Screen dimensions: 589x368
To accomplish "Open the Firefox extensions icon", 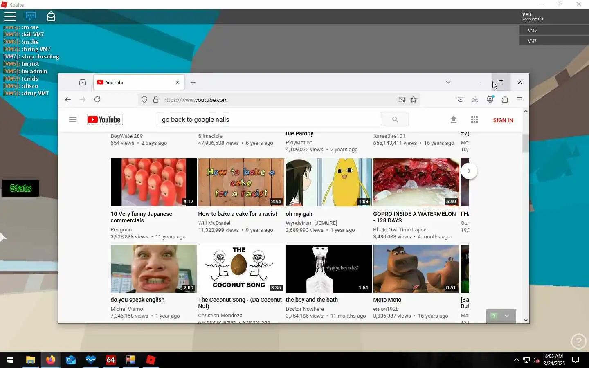I will point(505,99).
